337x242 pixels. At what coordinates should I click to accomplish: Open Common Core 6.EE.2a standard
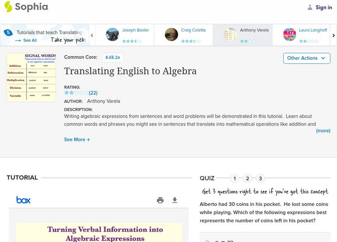point(112,58)
